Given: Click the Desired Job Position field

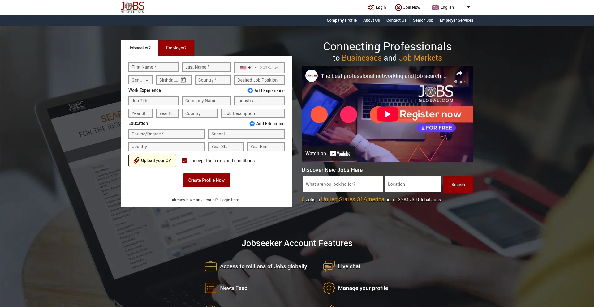Looking at the screenshot, I should coord(259,80).
